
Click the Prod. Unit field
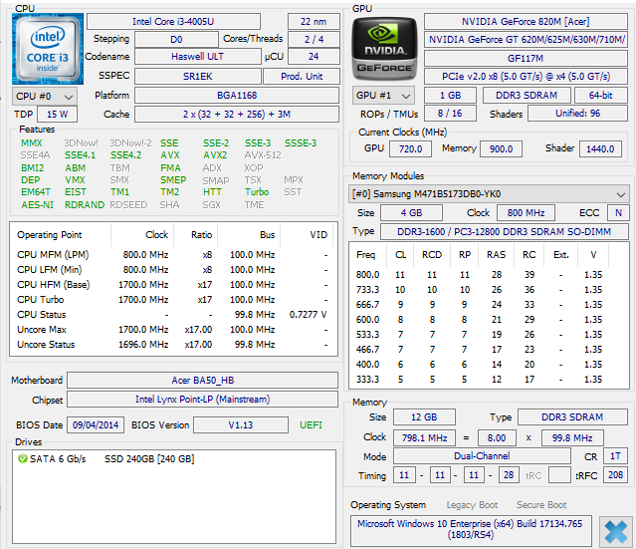302,77
